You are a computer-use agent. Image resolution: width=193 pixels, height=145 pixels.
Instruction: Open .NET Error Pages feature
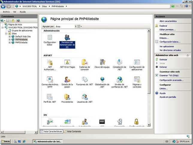point(67,64)
